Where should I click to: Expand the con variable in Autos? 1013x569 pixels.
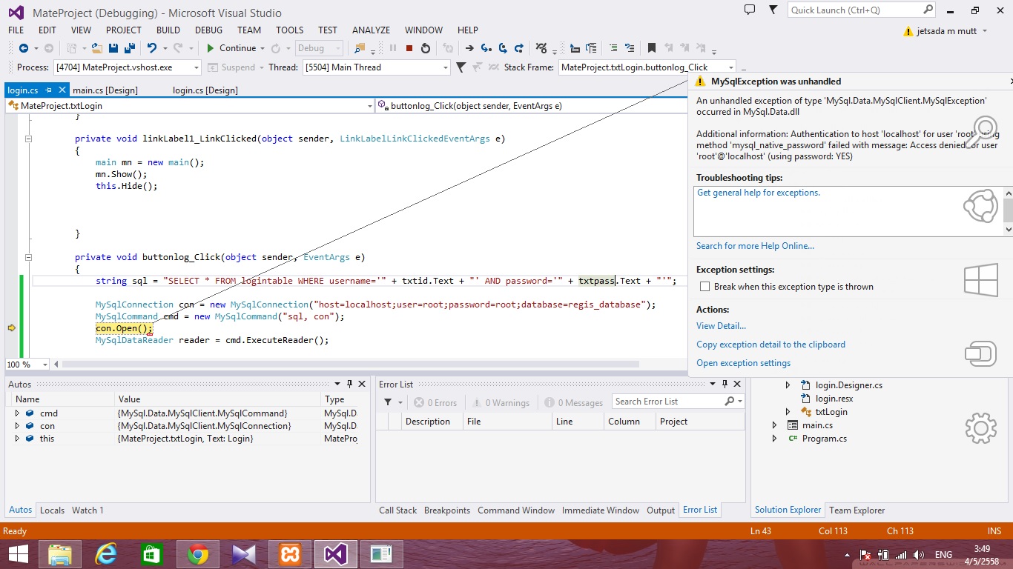coord(17,426)
